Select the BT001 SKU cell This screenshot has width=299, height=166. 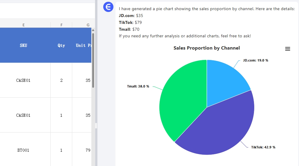24,150
